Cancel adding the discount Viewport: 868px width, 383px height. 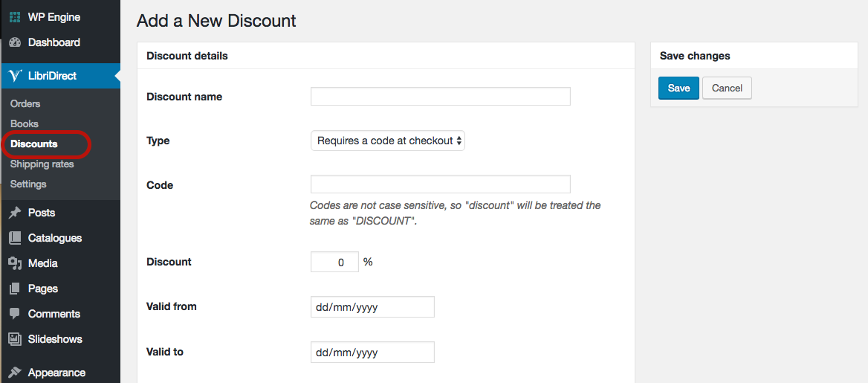pos(727,88)
